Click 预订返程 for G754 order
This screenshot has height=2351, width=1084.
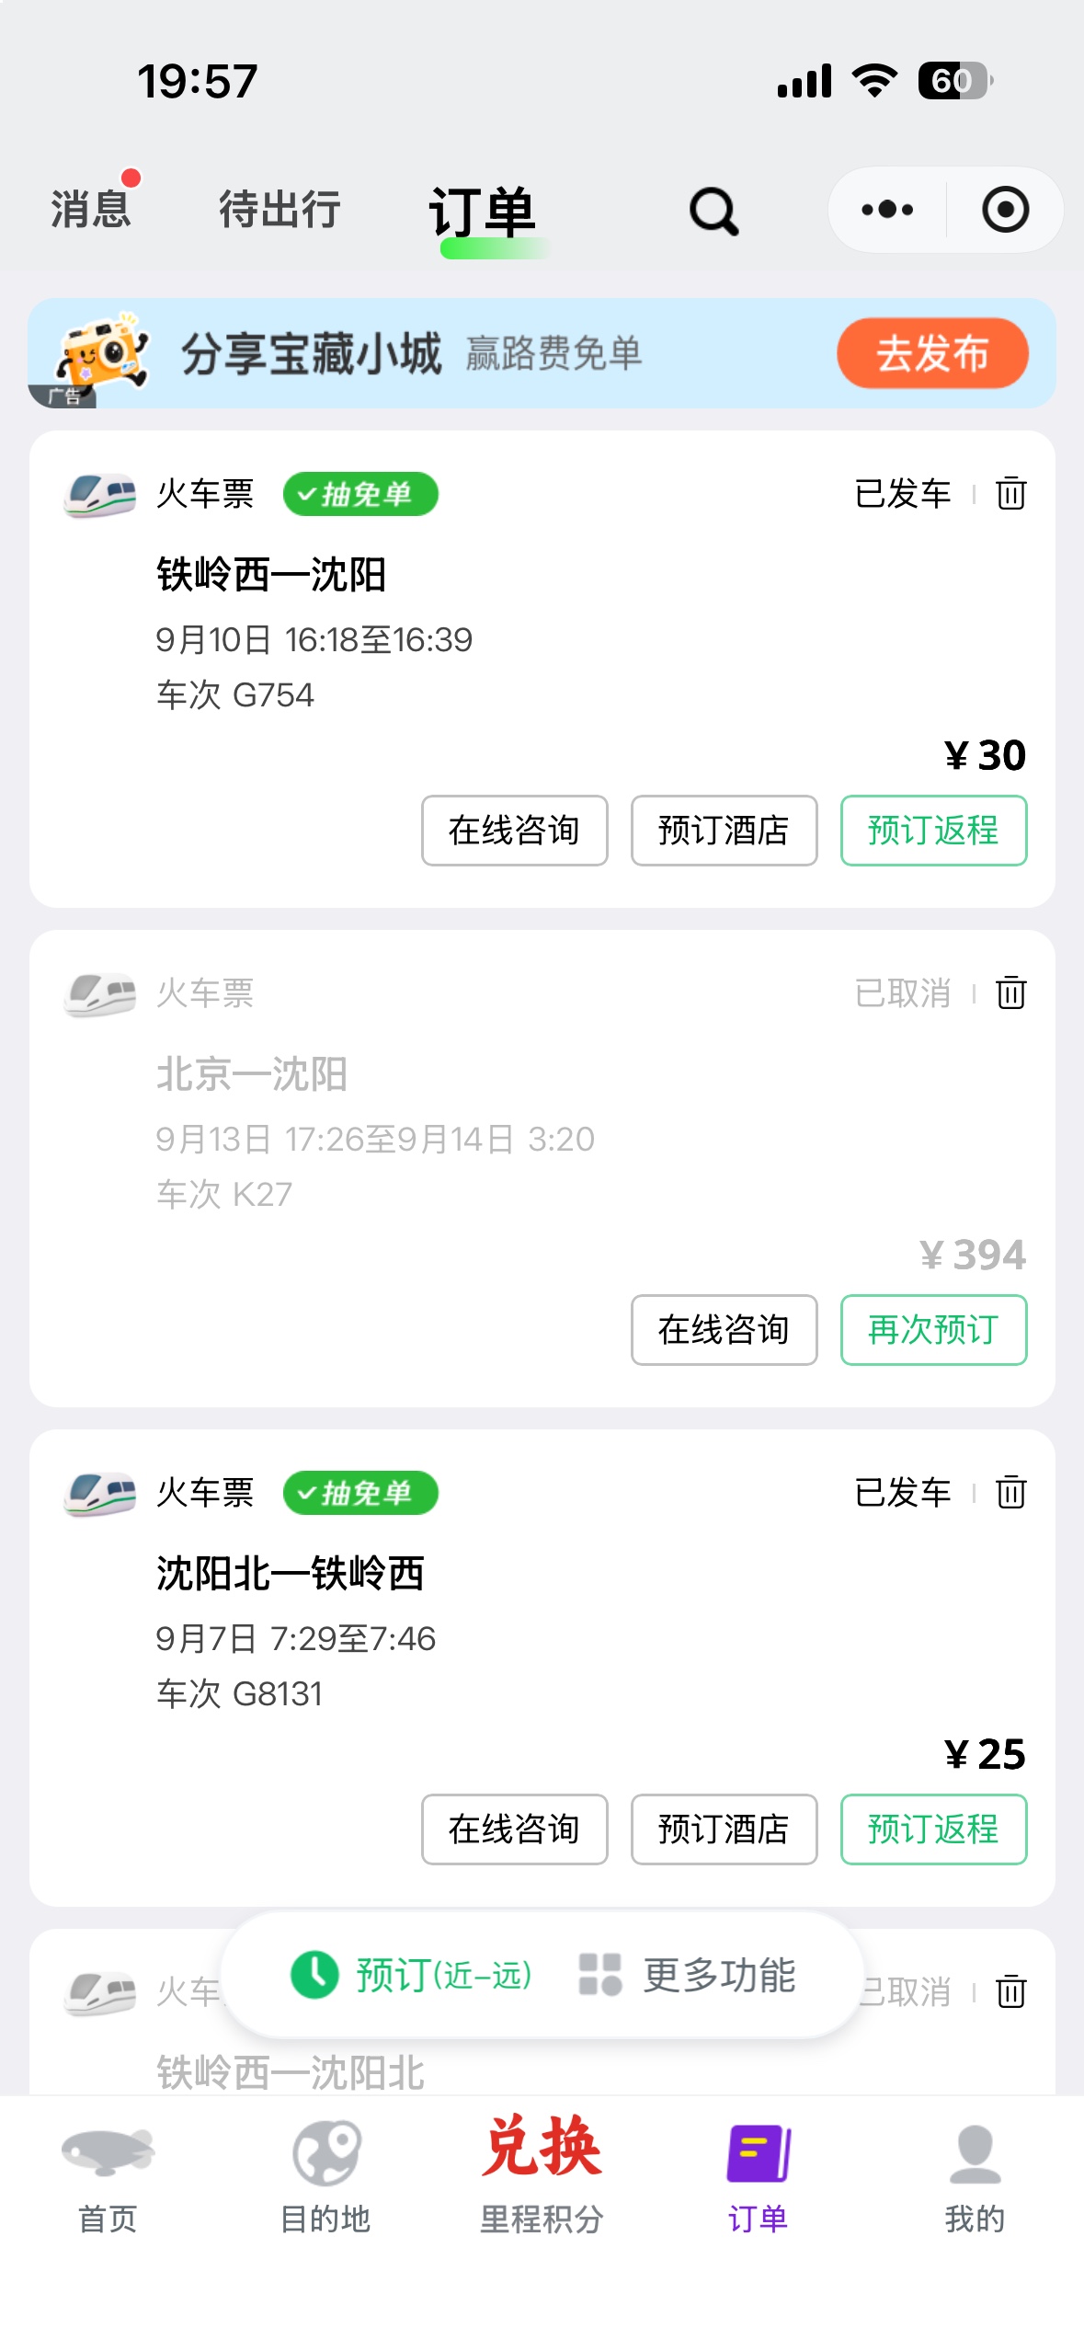coord(933,831)
